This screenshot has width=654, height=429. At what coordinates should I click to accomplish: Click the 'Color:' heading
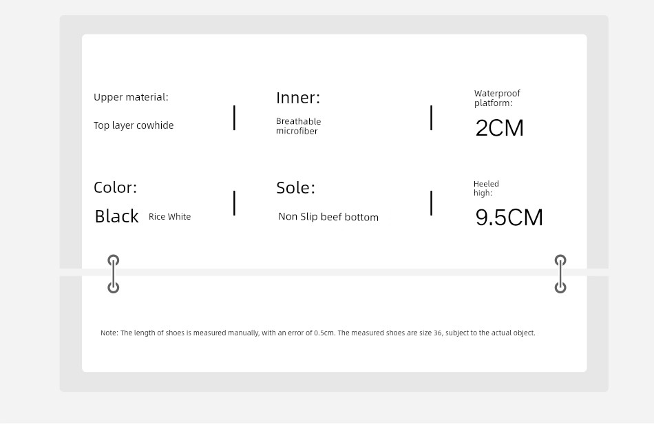coord(115,187)
